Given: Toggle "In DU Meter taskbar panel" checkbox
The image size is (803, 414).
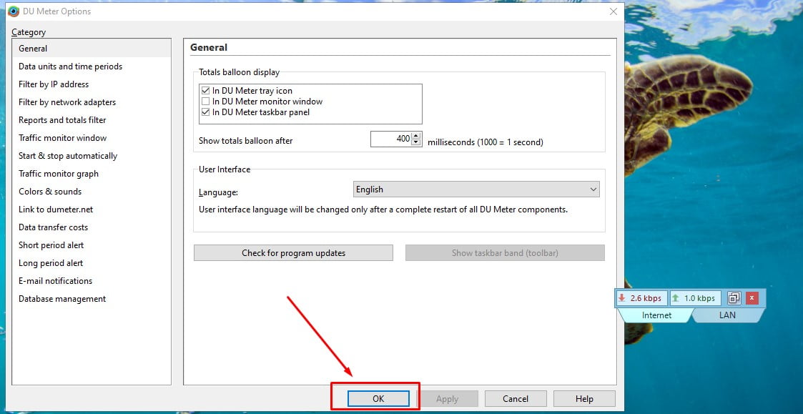Looking at the screenshot, I should pos(206,112).
